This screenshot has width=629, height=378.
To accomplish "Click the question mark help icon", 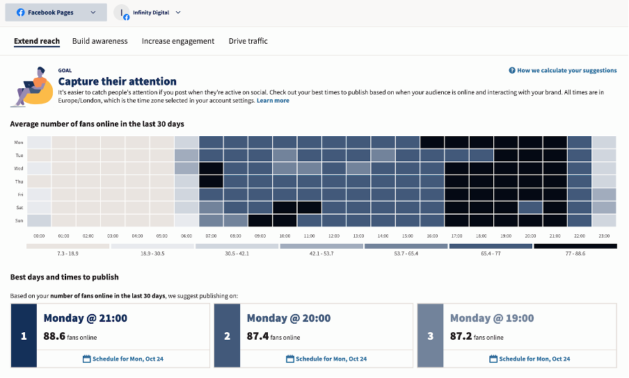I will click(512, 70).
